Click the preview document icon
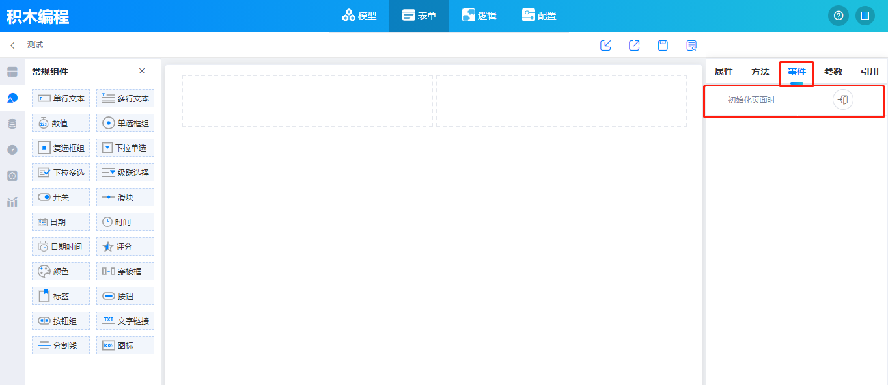 [x=691, y=46]
